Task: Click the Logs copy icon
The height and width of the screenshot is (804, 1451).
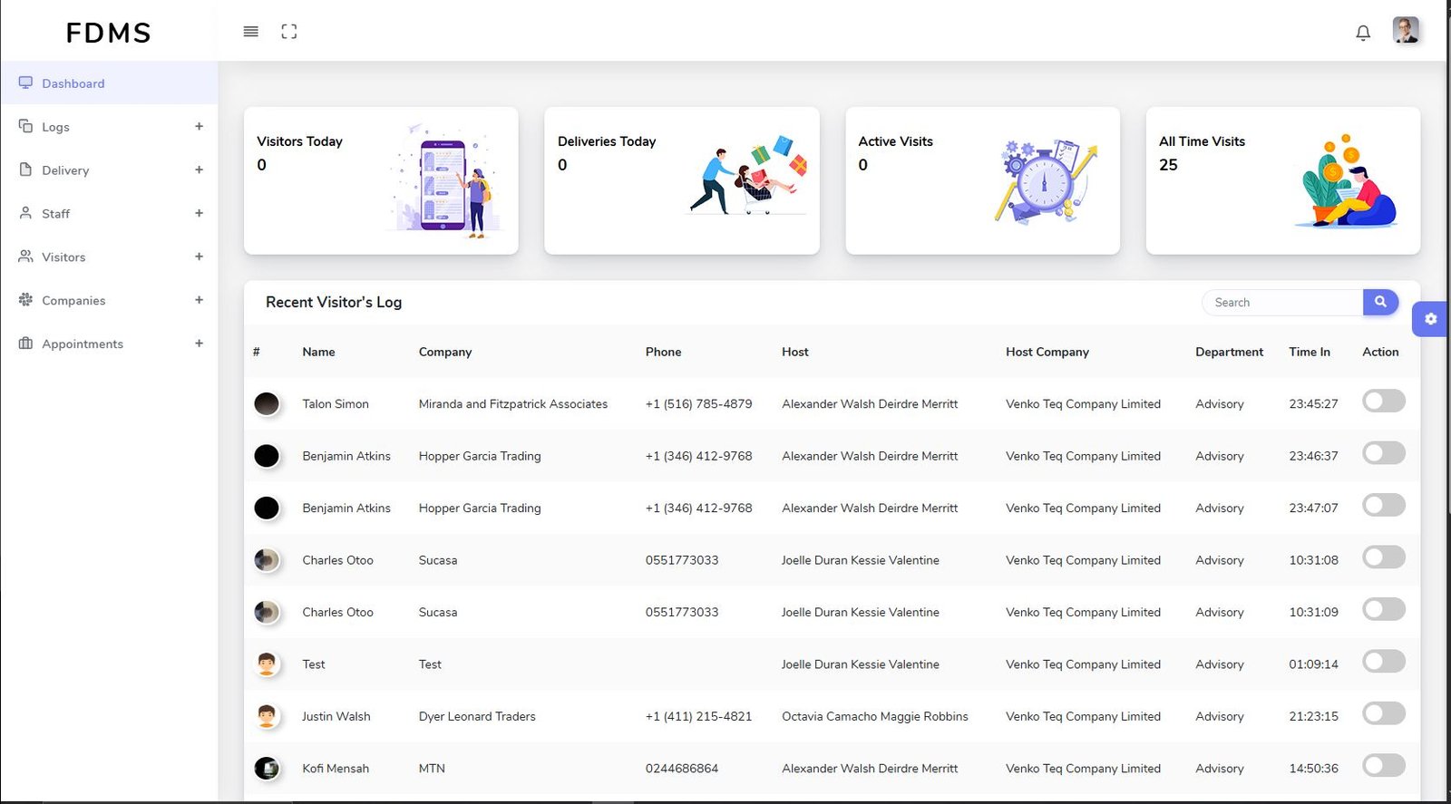Action: pos(25,126)
